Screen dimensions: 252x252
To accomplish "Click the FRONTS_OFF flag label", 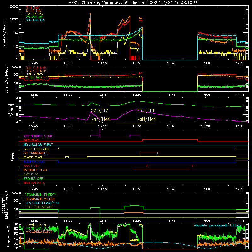I will click(33, 178).
